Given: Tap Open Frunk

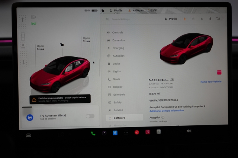Looking at the screenshot, I should tap(41, 47).
